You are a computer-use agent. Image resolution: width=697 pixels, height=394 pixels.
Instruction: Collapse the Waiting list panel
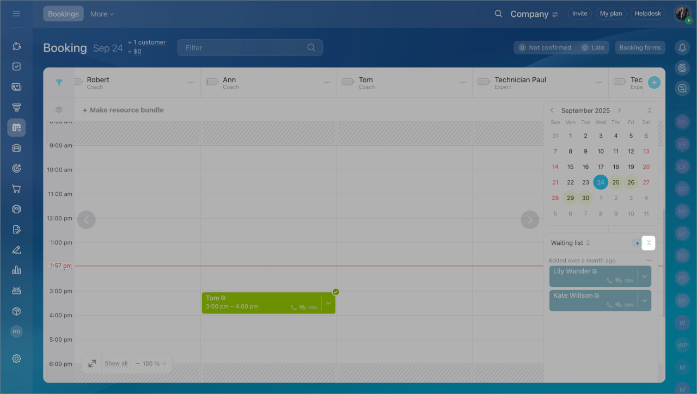(649, 243)
